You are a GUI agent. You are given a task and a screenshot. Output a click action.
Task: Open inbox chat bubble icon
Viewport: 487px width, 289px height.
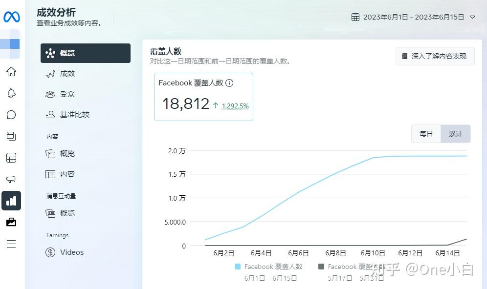[11, 115]
